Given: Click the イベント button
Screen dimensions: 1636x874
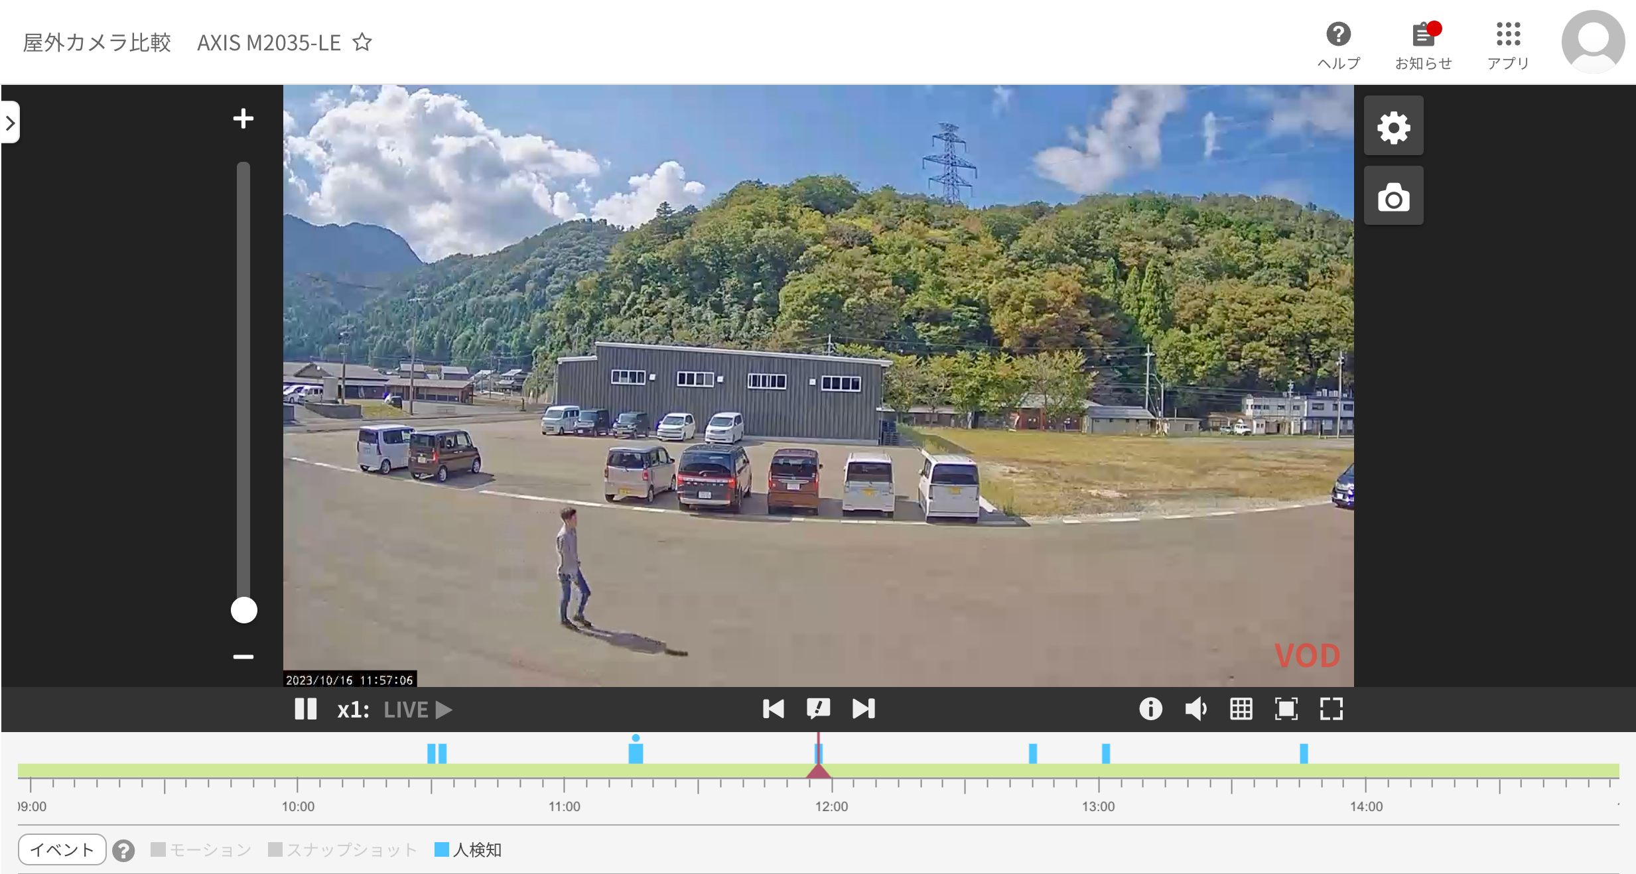Looking at the screenshot, I should (x=62, y=849).
